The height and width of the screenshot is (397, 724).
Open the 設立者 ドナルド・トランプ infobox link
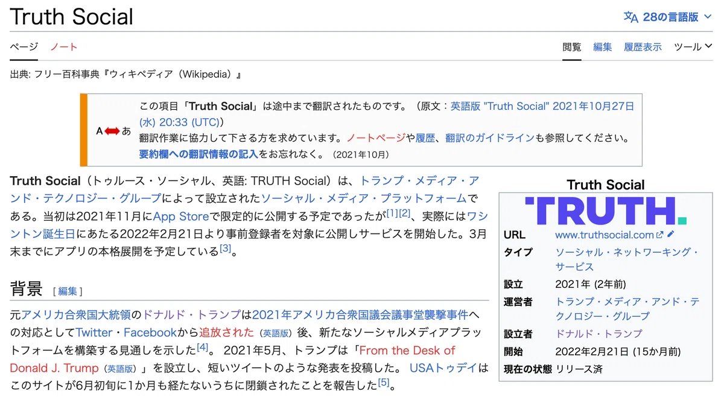coord(599,334)
